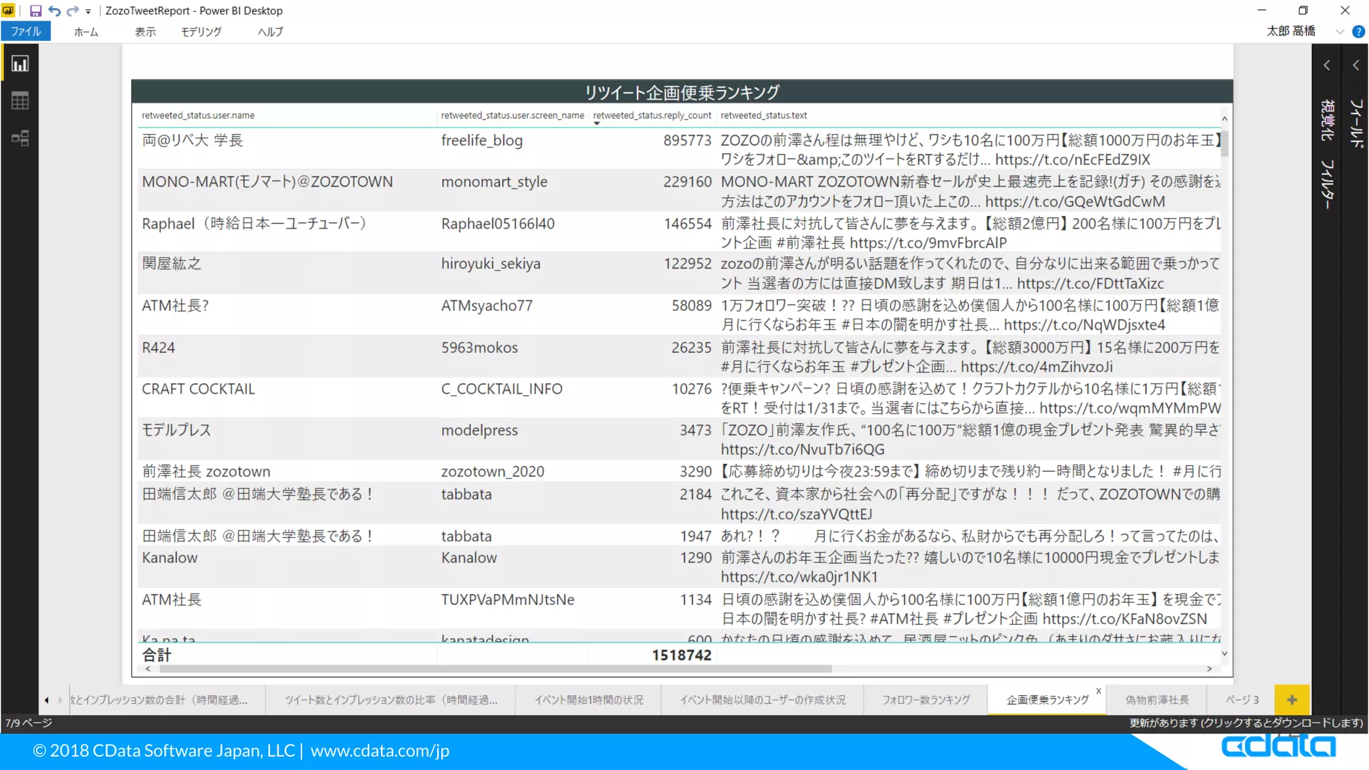Screen dimensions: 1369x770
Task: Add a new page with plus button
Action: click(x=1291, y=700)
